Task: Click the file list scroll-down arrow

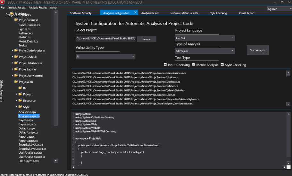Action: tap(288, 104)
